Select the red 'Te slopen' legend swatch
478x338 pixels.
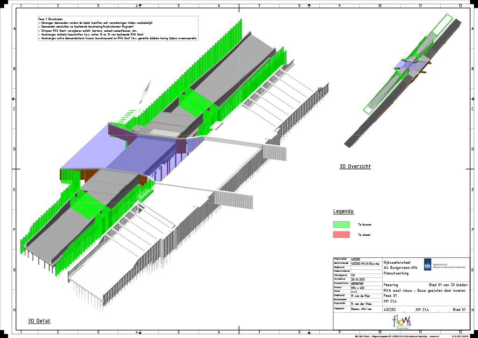[x=341, y=234]
